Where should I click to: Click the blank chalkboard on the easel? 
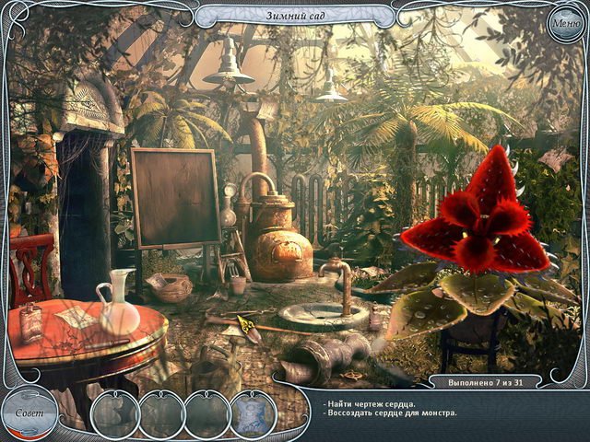tap(173, 197)
